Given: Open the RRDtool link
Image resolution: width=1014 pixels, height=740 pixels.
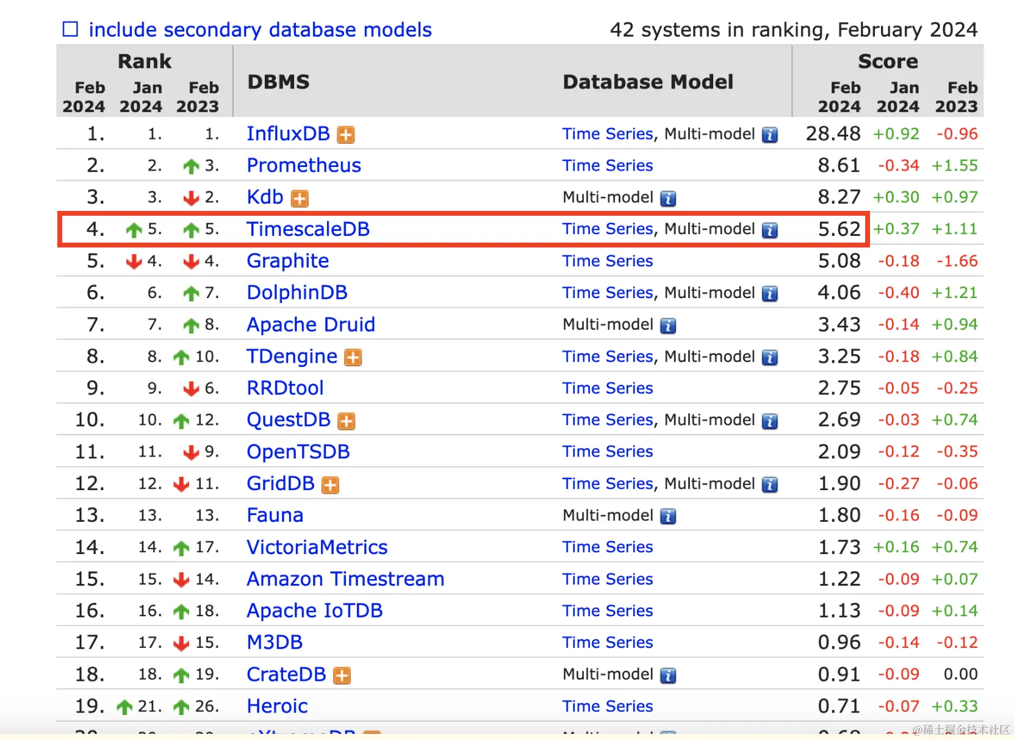Looking at the screenshot, I should [x=285, y=388].
